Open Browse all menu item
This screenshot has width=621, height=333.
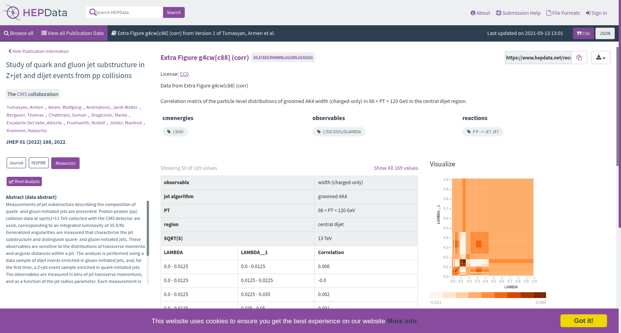pyautogui.click(x=19, y=33)
